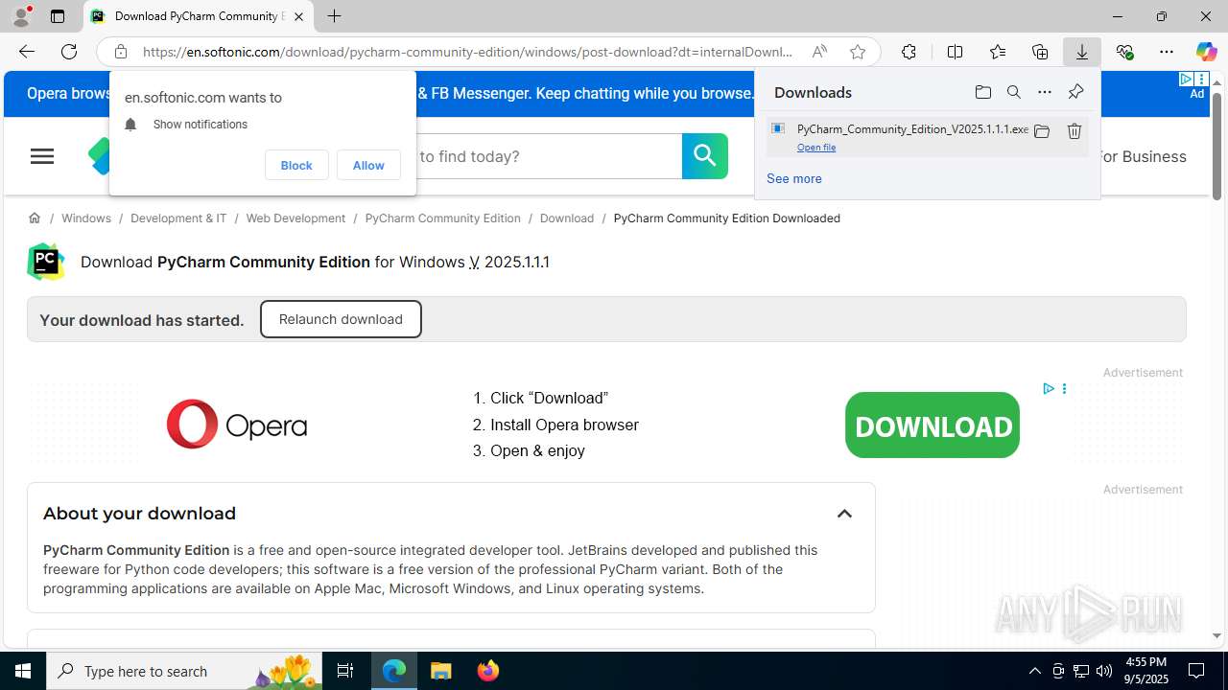The image size is (1228, 690).
Task: Toggle the Downloads toolbar button
Action: click(1082, 52)
